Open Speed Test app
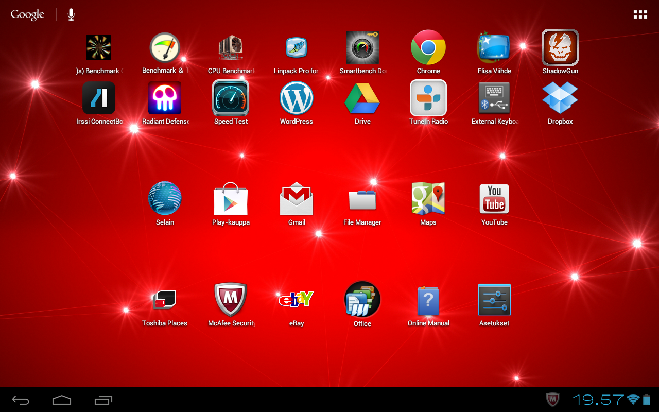This screenshot has height=412, width=659. pyautogui.click(x=231, y=98)
